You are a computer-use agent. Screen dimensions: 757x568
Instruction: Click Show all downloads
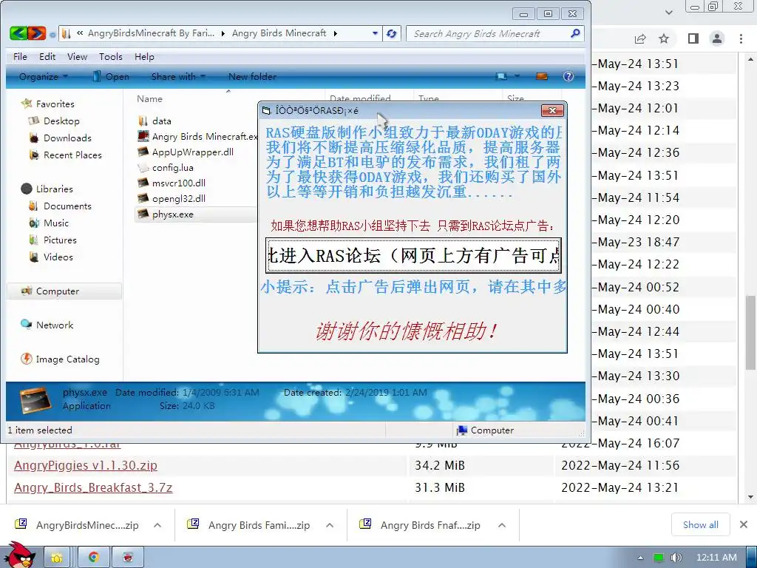coord(701,524)
